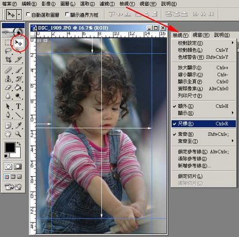Screen dimensions: 239x237
Task: Select the Type (T) tool
Action: [x=19, y=106]
